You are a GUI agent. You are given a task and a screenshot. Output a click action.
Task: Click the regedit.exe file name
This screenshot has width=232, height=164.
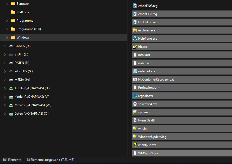tap(146, 96)
